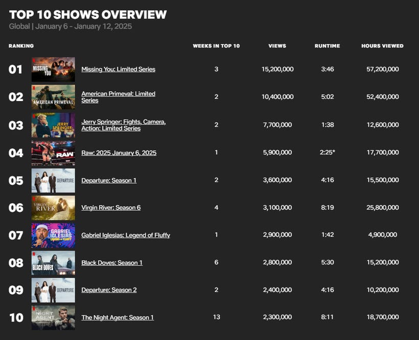Click the Departure thumbnail in rank 09
419x340 pixels.
click(x=53, y=290)
